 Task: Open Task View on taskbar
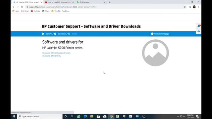click(x=72, y=116)
